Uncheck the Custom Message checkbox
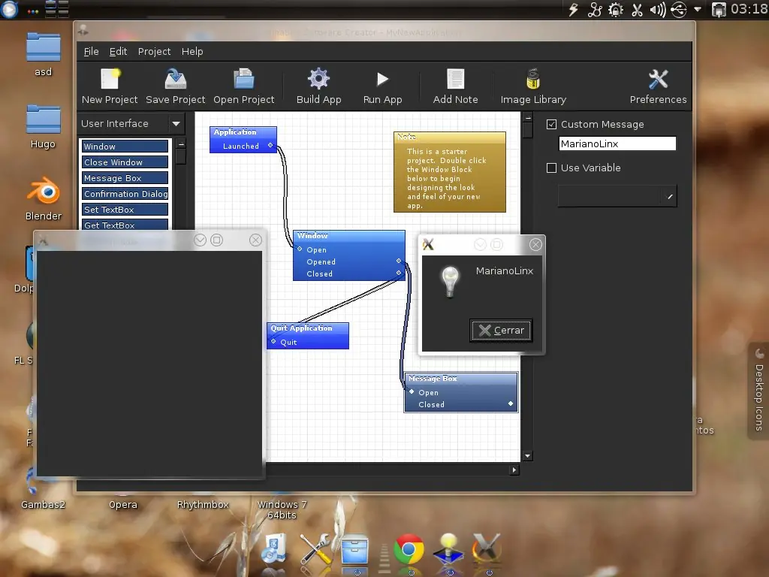 click(552, 125)
